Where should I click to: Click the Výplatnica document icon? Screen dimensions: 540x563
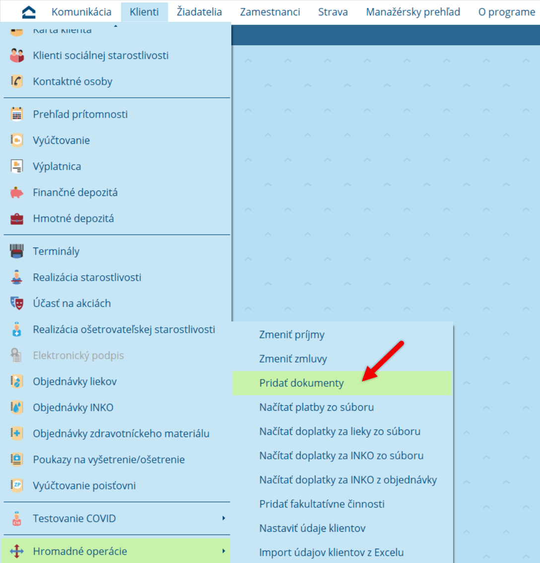coord(16,166)
